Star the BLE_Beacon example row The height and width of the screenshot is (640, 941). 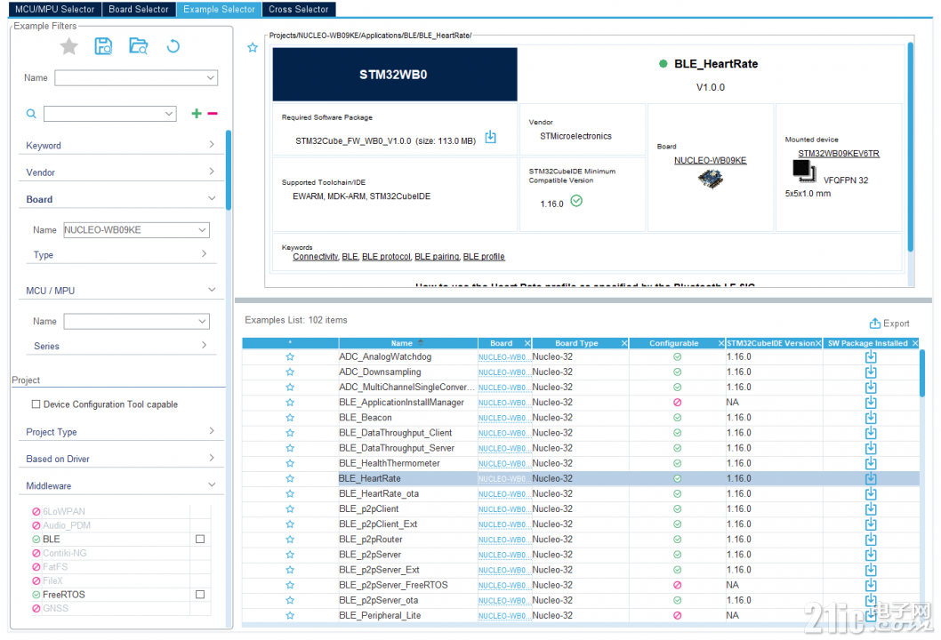pyautogui.click(x=290, y=418)
